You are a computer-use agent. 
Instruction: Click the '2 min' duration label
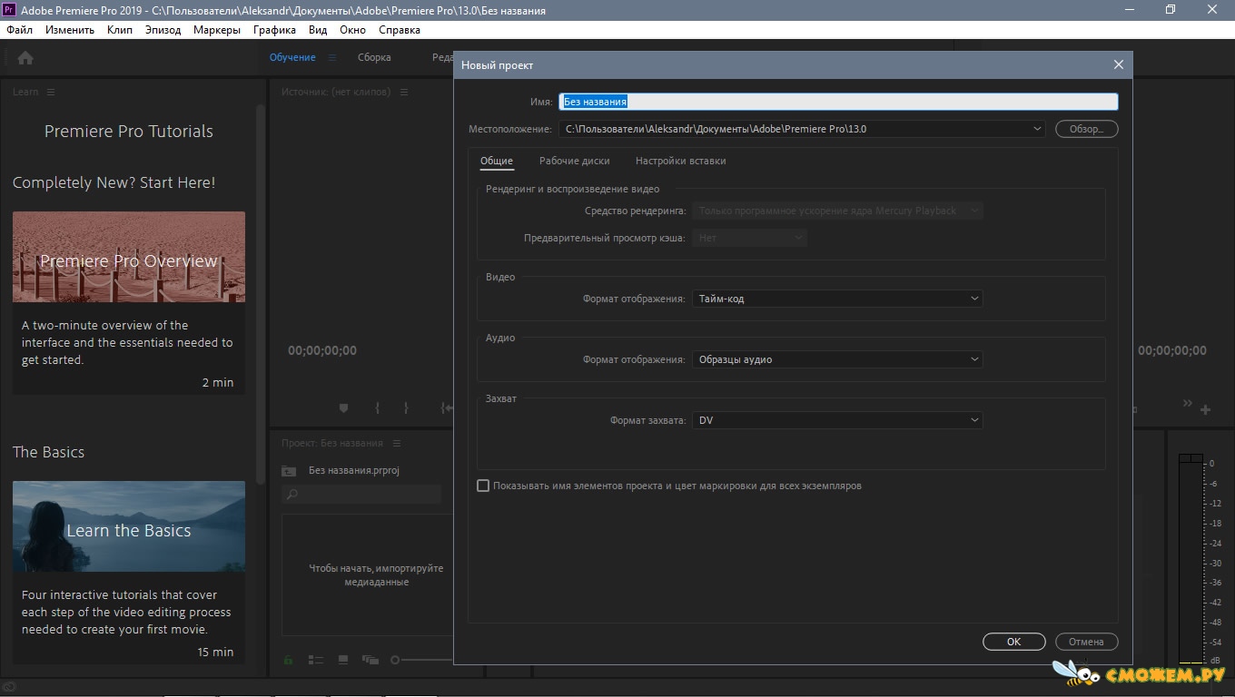coord(218,383)
